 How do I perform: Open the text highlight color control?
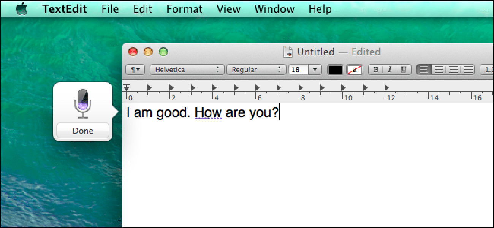(x=355, y=70)
